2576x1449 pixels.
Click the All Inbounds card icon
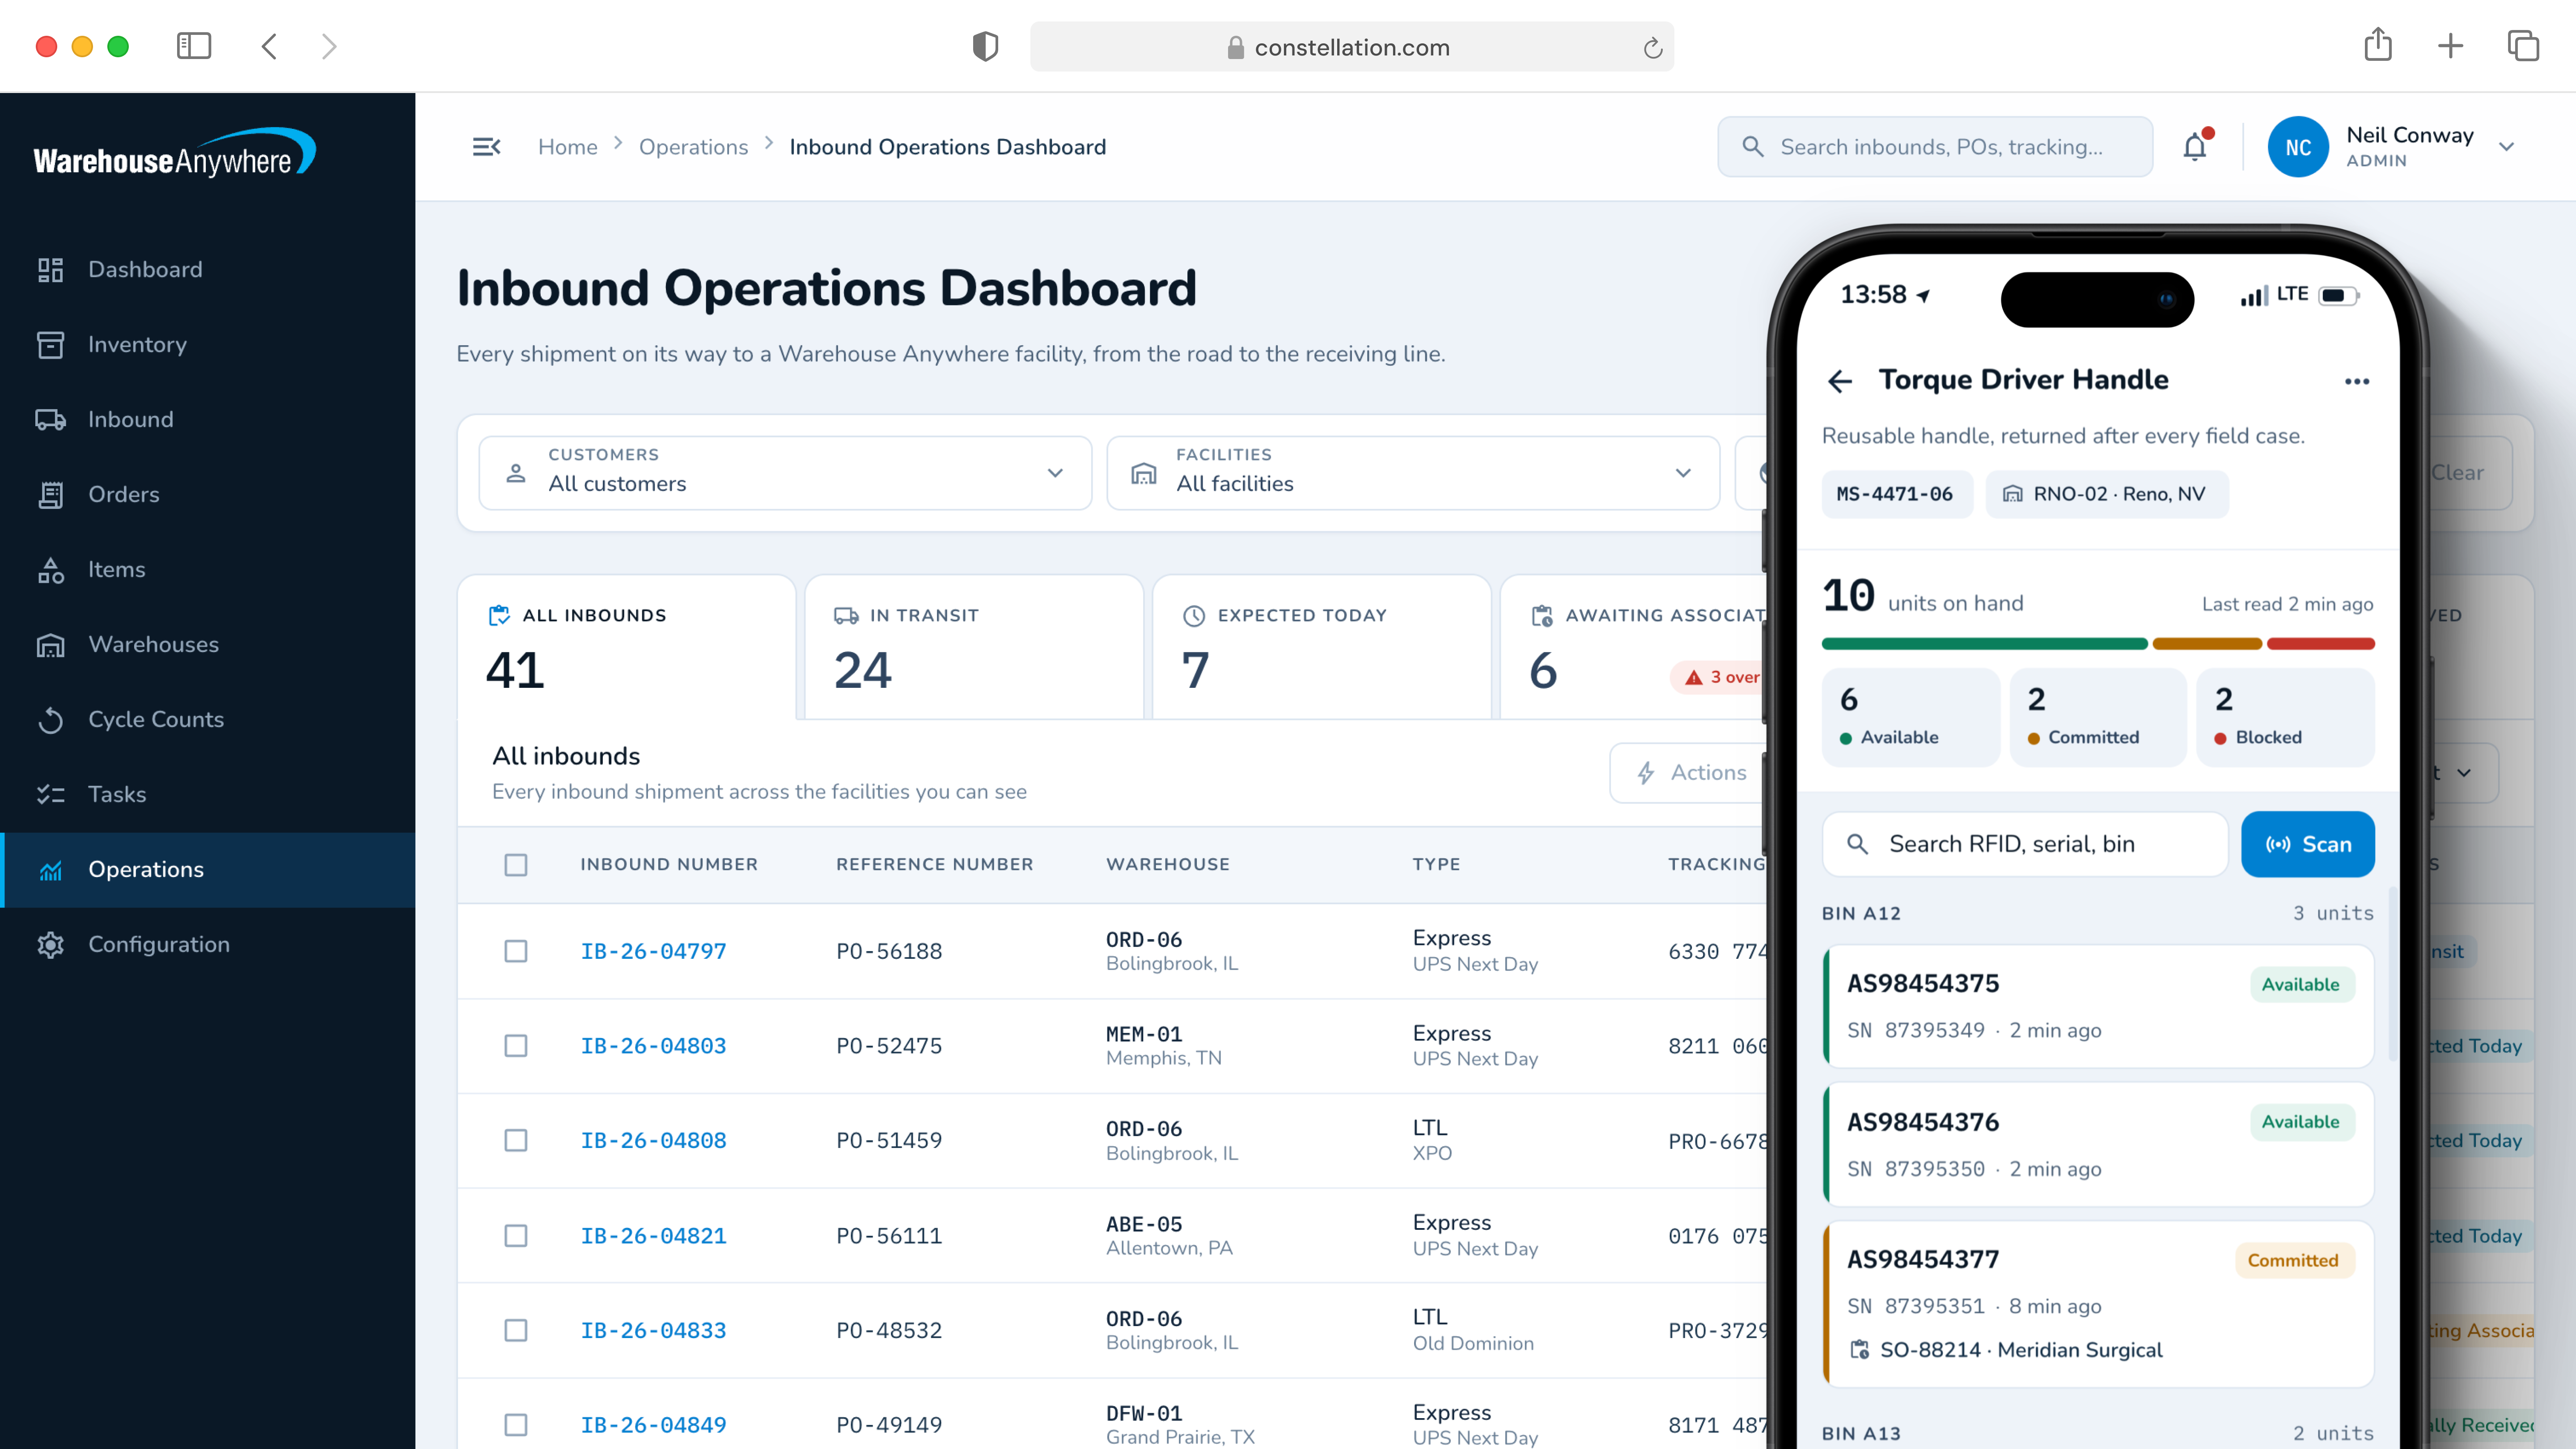pos(498,616)
